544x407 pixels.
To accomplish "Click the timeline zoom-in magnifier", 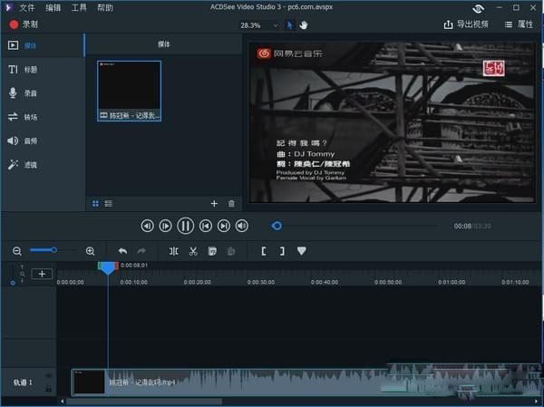I will tap(90, 251).
